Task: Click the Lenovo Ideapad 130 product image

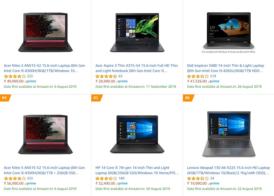Action: (229, 134)
